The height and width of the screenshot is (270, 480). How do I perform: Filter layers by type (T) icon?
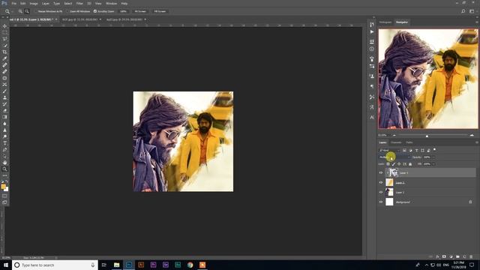pyautogui.click(x=417, y=150)
